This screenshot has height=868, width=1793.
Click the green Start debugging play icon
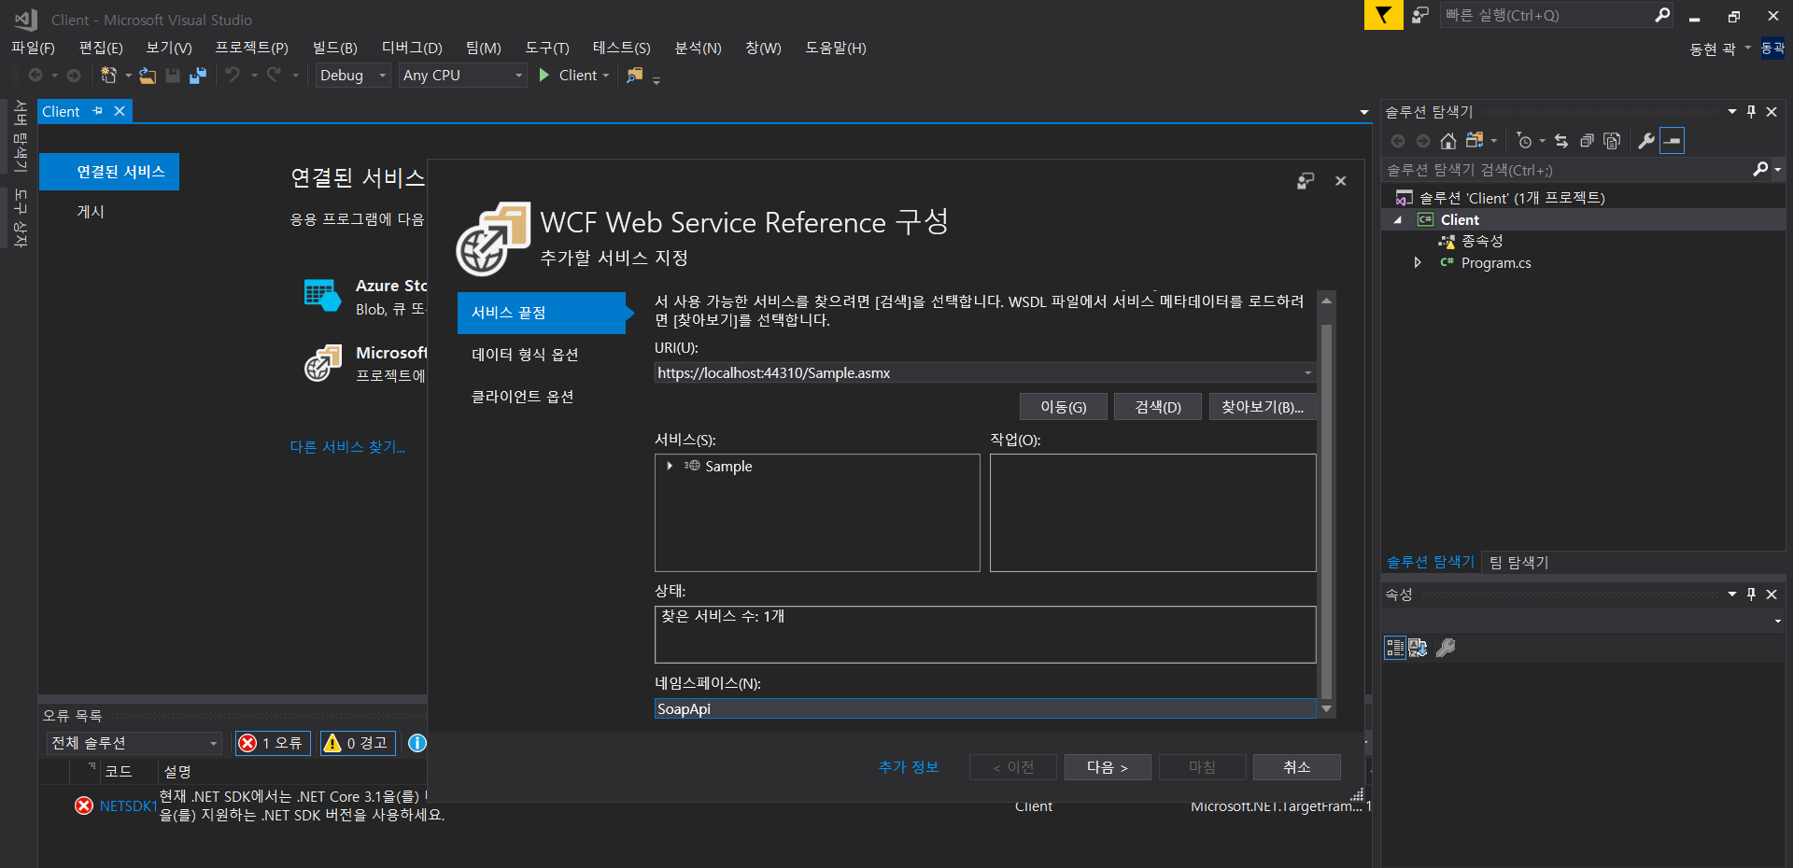click(x=544, y=75)
